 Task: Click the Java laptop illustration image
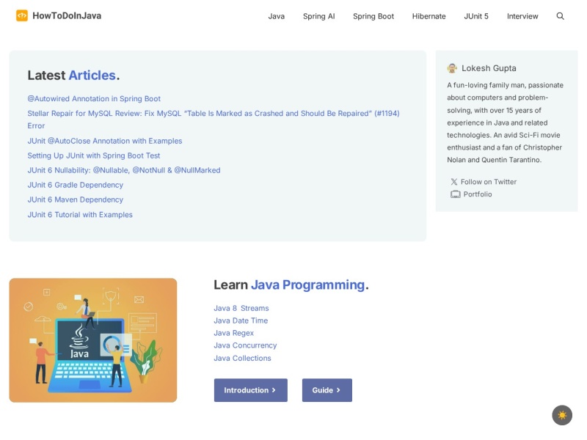point(93,340)
